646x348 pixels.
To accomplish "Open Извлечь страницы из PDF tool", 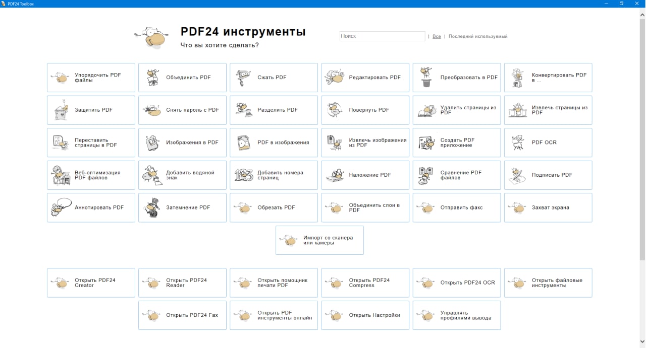I will coord(548,110).
